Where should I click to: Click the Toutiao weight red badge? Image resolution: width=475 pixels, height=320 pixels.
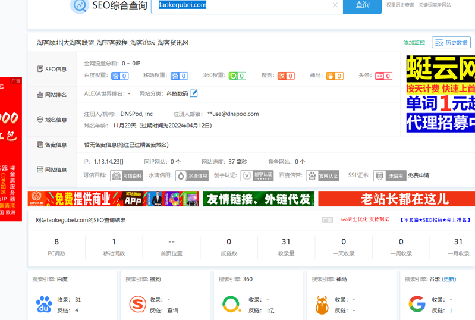pyautogui.click(x=383, y=76)
